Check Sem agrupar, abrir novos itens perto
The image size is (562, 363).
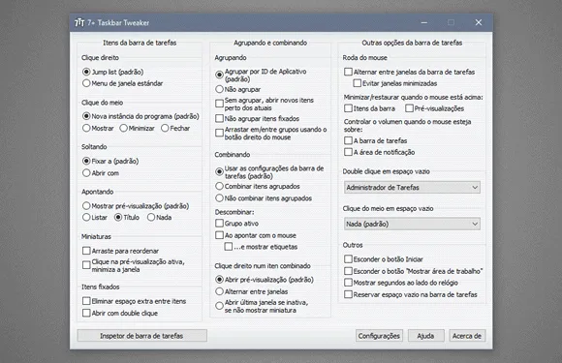pyautogui.click(x=219, y=104)
